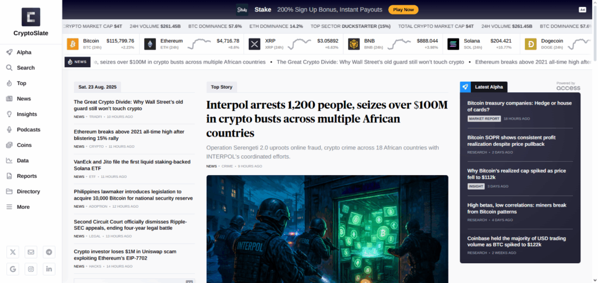Click the CRIME category under top story
Image resolution: width=598 pixels, height=283 pixels.
(227, 166)
